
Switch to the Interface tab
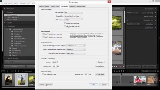click(x=72, y=6)
